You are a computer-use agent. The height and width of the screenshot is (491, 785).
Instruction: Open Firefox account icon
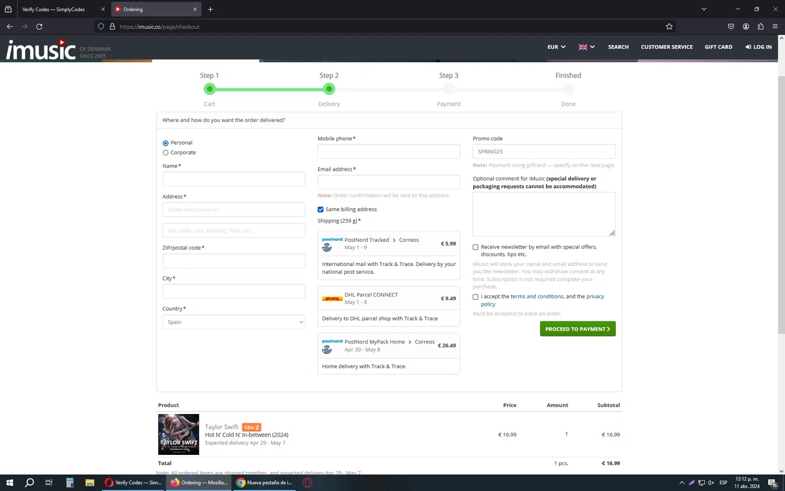click(746, 27)
